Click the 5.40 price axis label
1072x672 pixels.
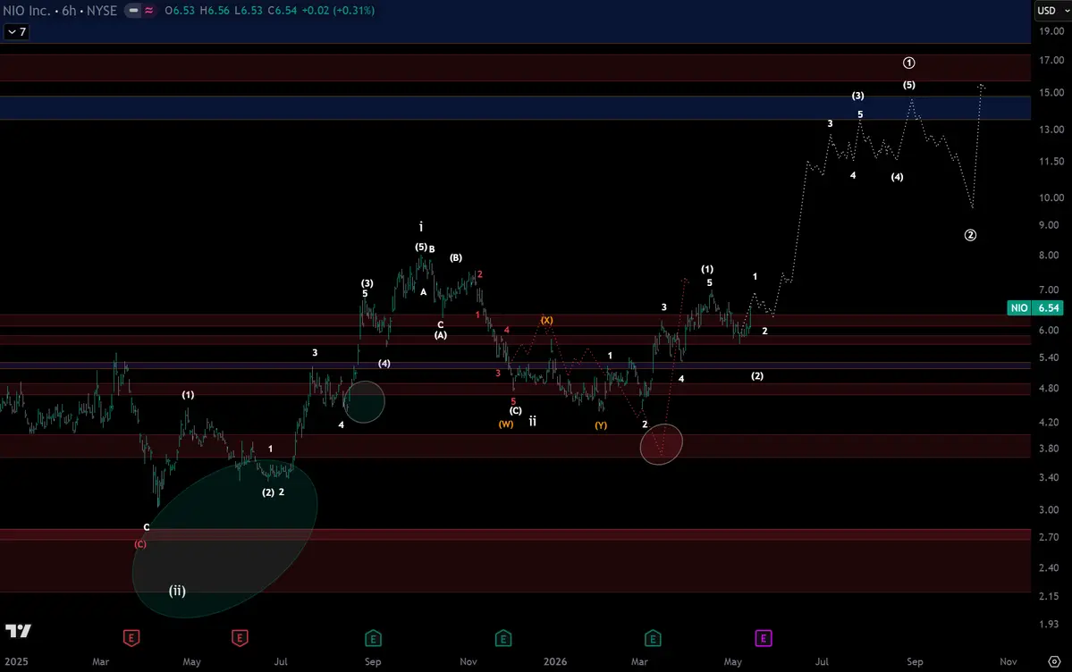coord(1049,357)
